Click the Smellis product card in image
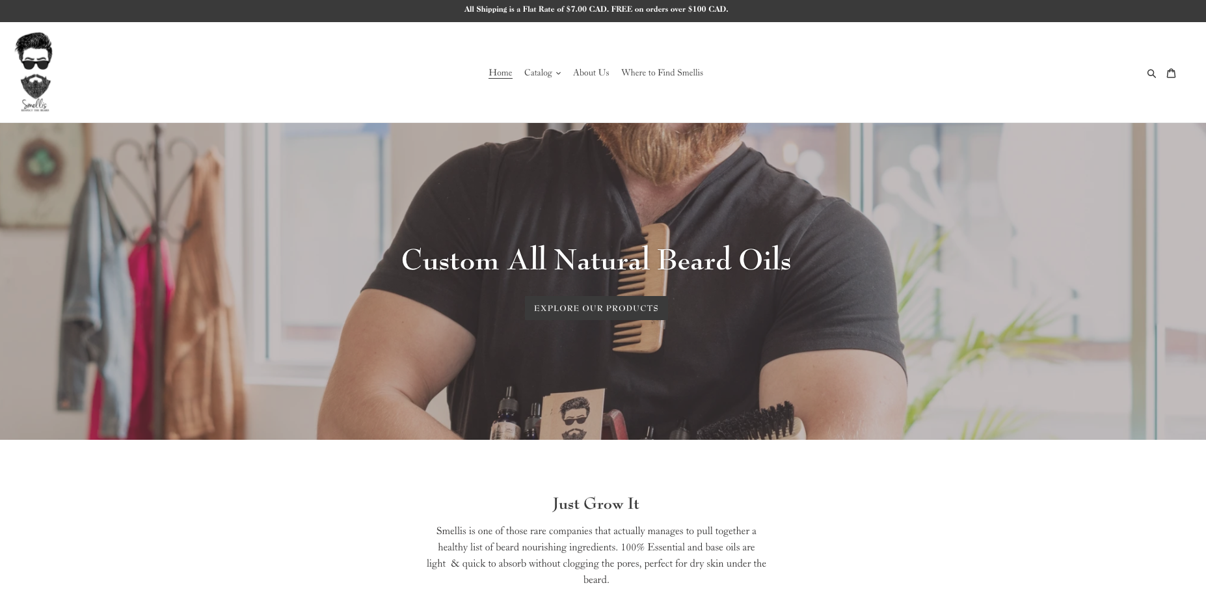 (572, 415)
